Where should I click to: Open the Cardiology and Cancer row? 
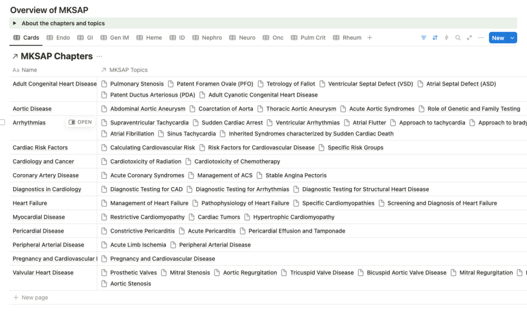(43, 161)
